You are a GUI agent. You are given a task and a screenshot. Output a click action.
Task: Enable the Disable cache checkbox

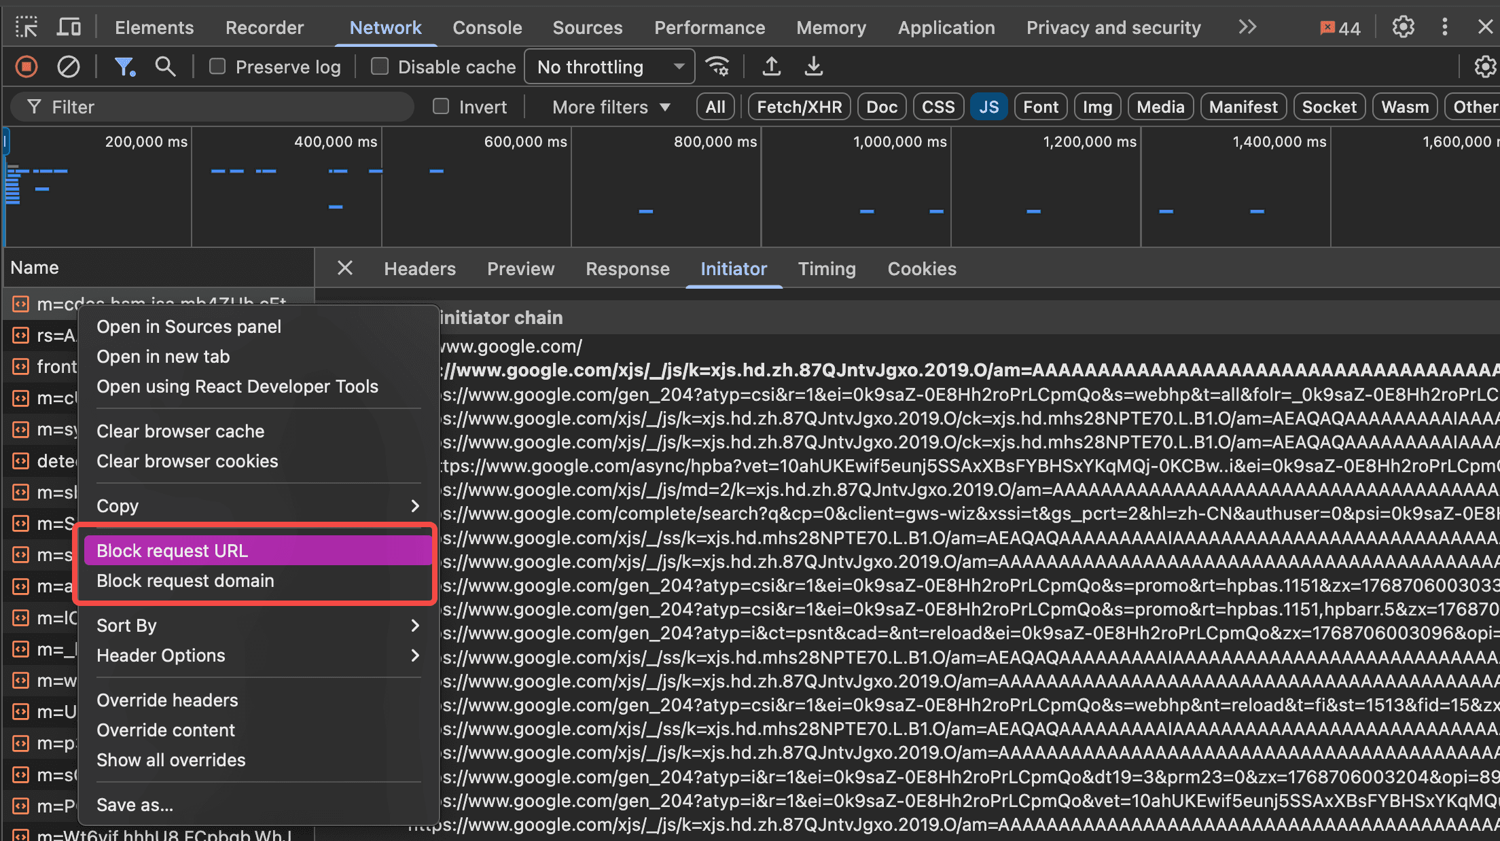(x=380, y=66)
